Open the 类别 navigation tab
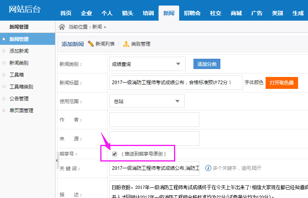This screenshot has width=308, height=198. tap(277, 13)
